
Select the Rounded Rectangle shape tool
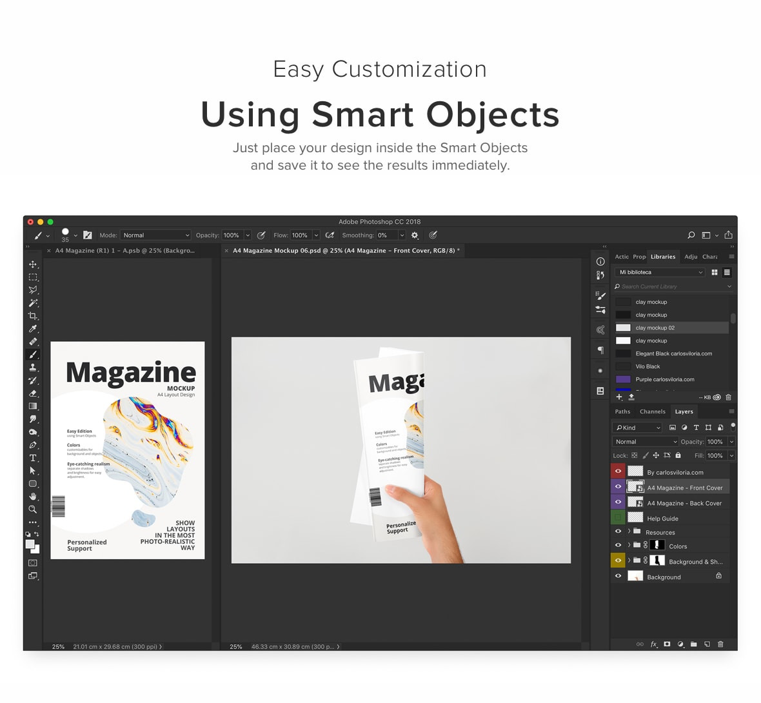[x=33, y=484]
